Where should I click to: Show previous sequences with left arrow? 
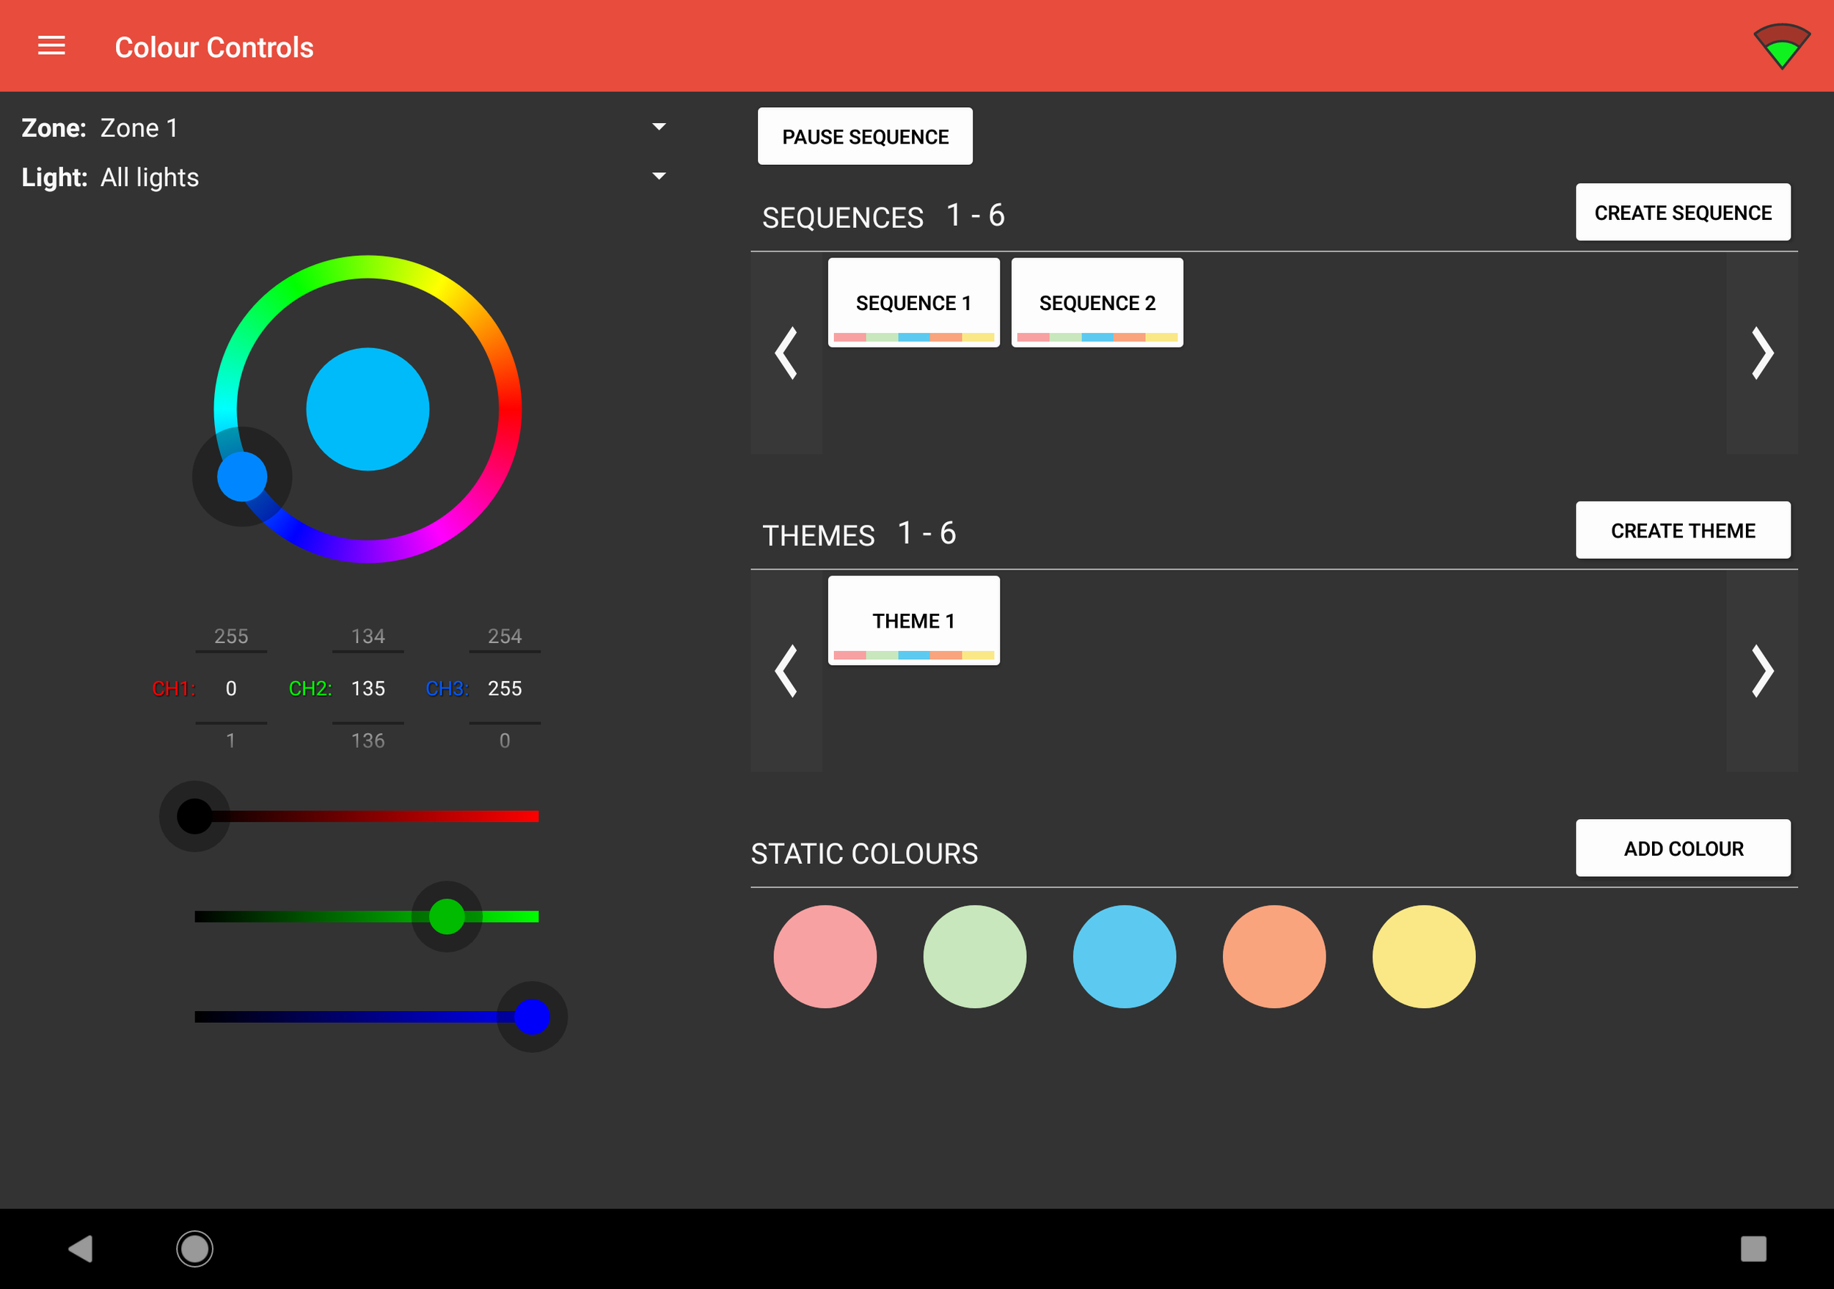pyautogui.click(x=786, y=353)
